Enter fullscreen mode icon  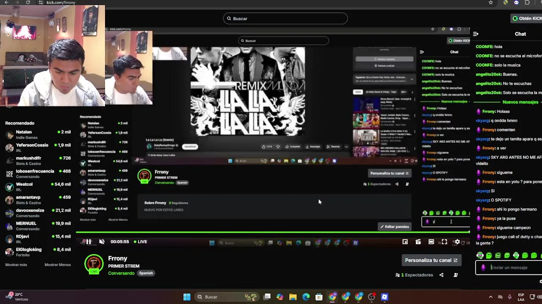click(444, 242)
